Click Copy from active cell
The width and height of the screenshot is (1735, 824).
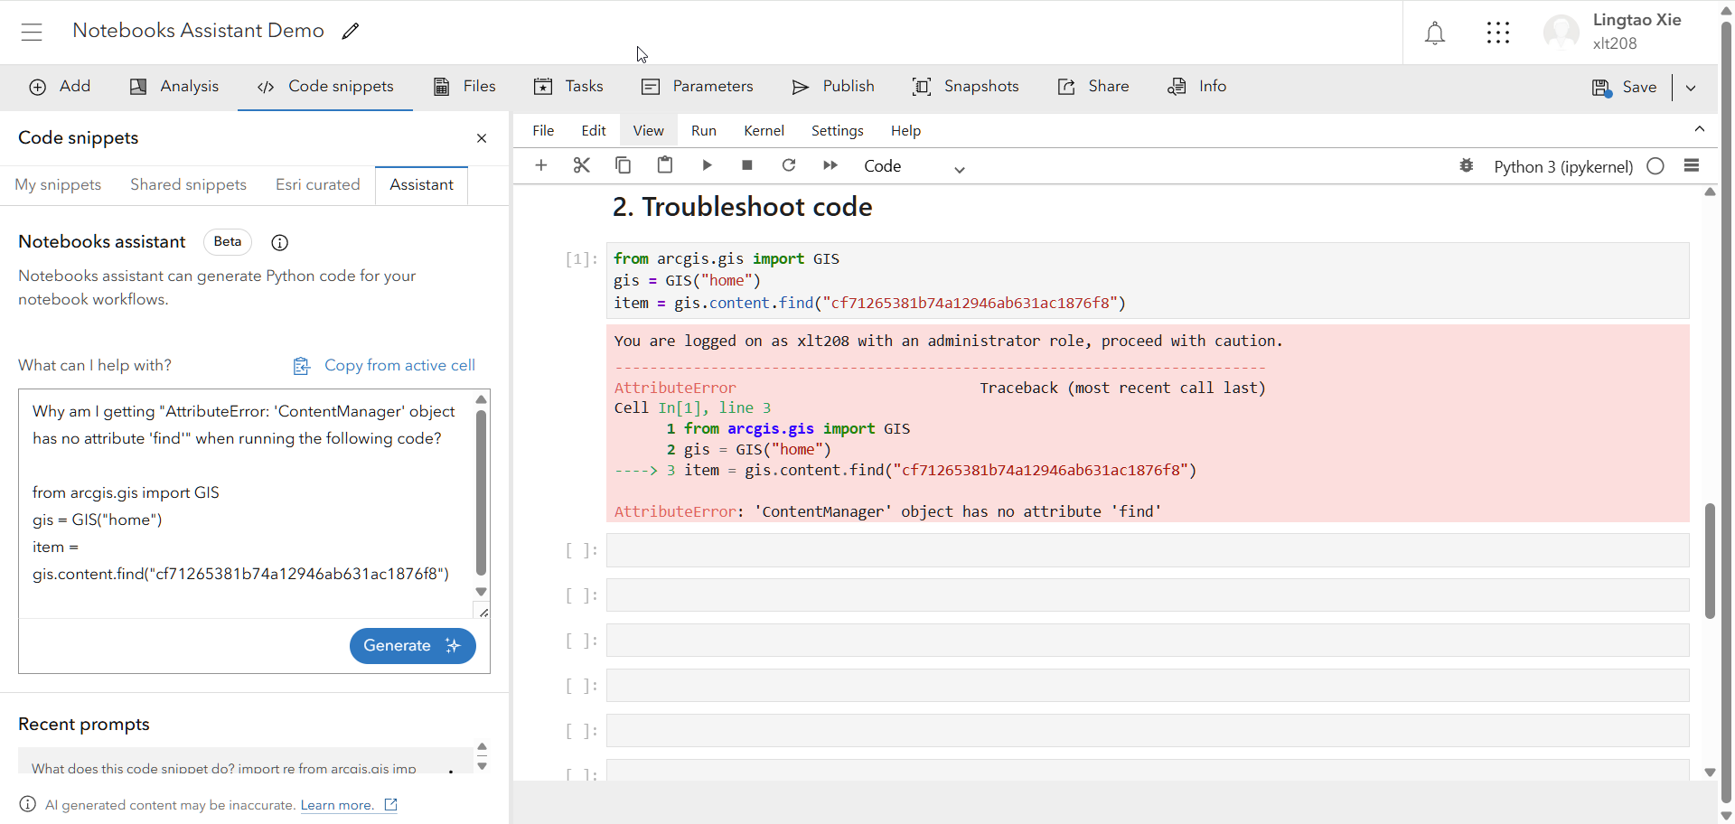click(384, 365)
